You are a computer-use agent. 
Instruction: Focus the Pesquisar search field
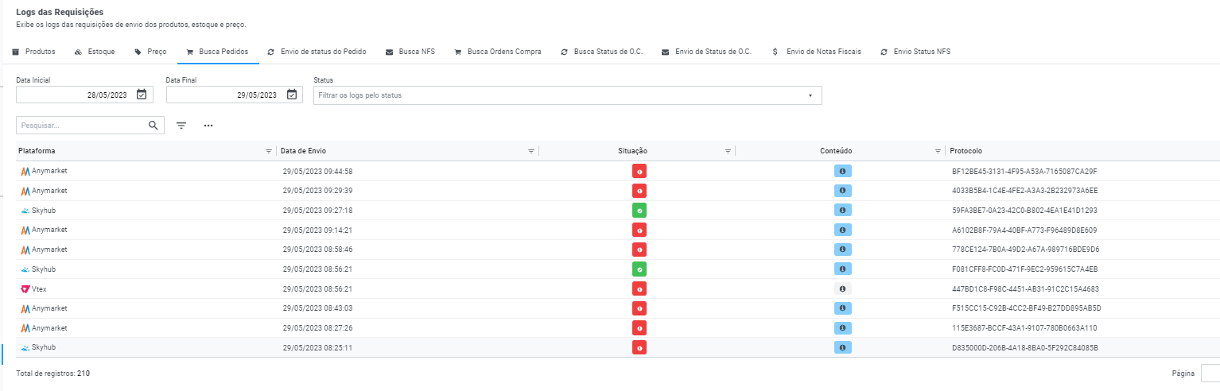pos(82,125)
